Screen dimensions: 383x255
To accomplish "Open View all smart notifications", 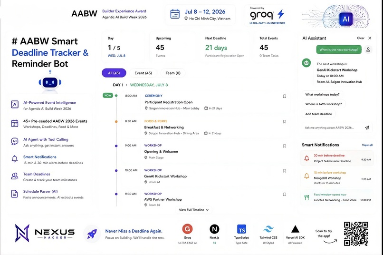I will coord(367,145).
